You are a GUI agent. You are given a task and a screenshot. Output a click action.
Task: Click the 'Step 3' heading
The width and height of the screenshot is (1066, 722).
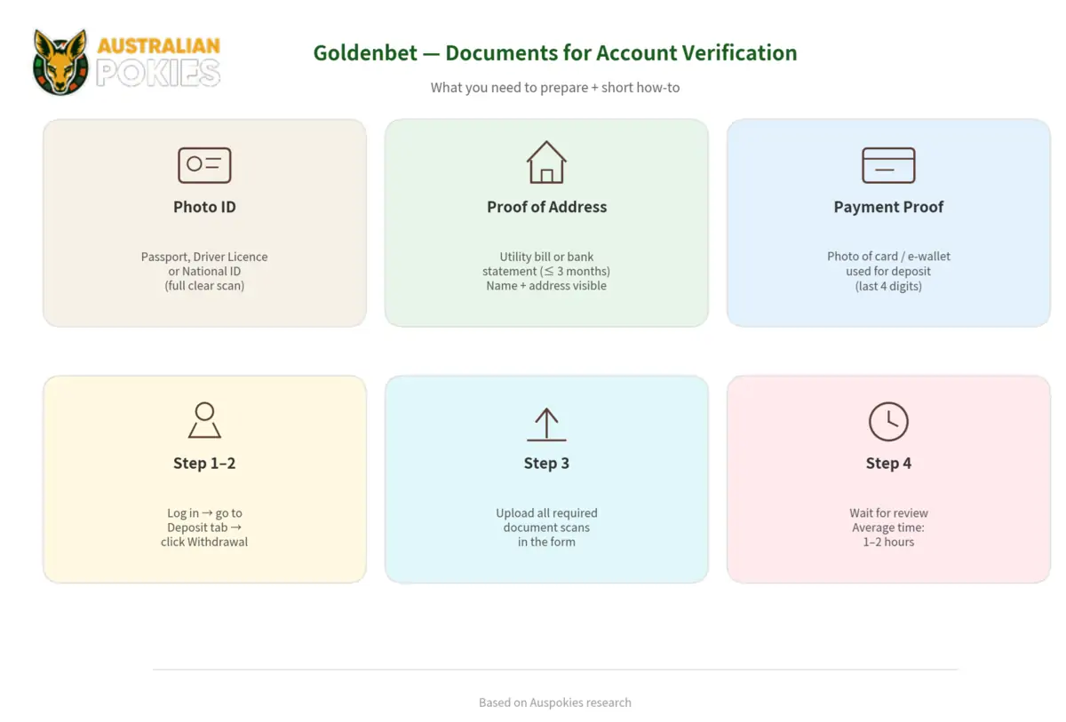(546, 464)
